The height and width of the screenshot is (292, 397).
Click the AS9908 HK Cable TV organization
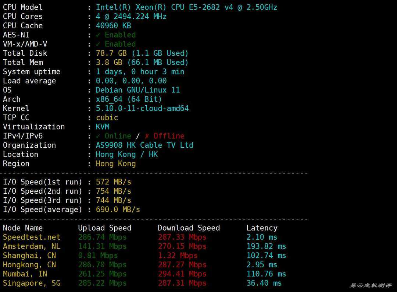[x=144, y=145]
